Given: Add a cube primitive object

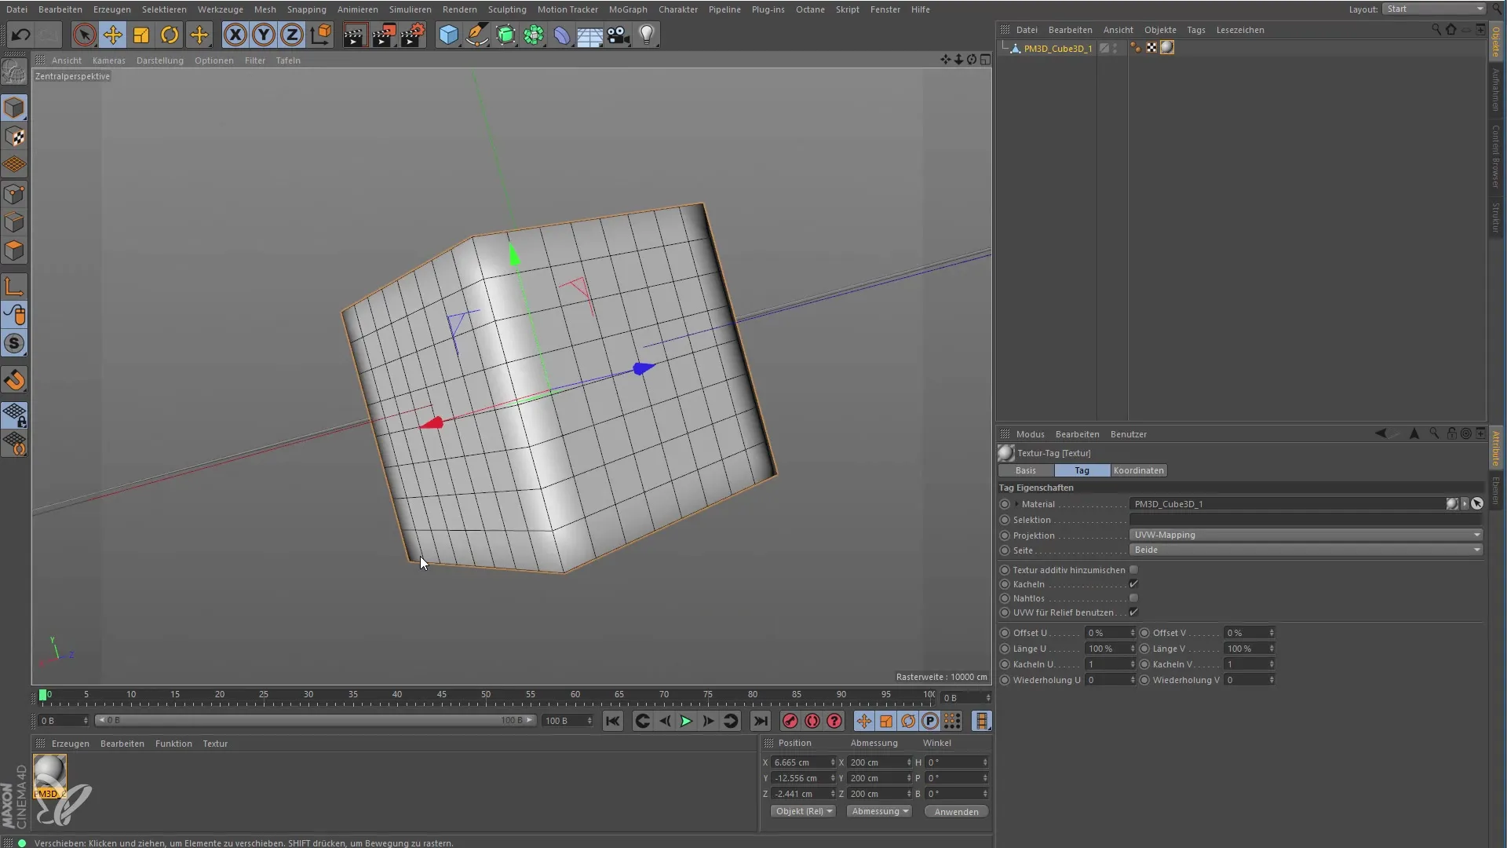Looking at the screenshot, I should tap(448, 35).
